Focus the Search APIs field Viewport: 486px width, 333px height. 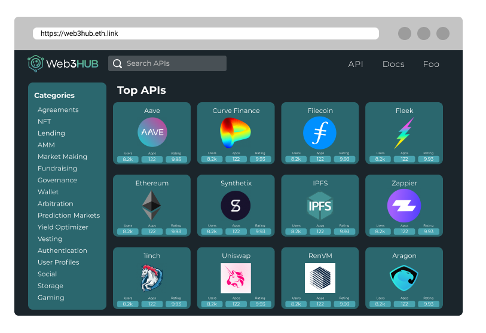(x=167, y=63)
